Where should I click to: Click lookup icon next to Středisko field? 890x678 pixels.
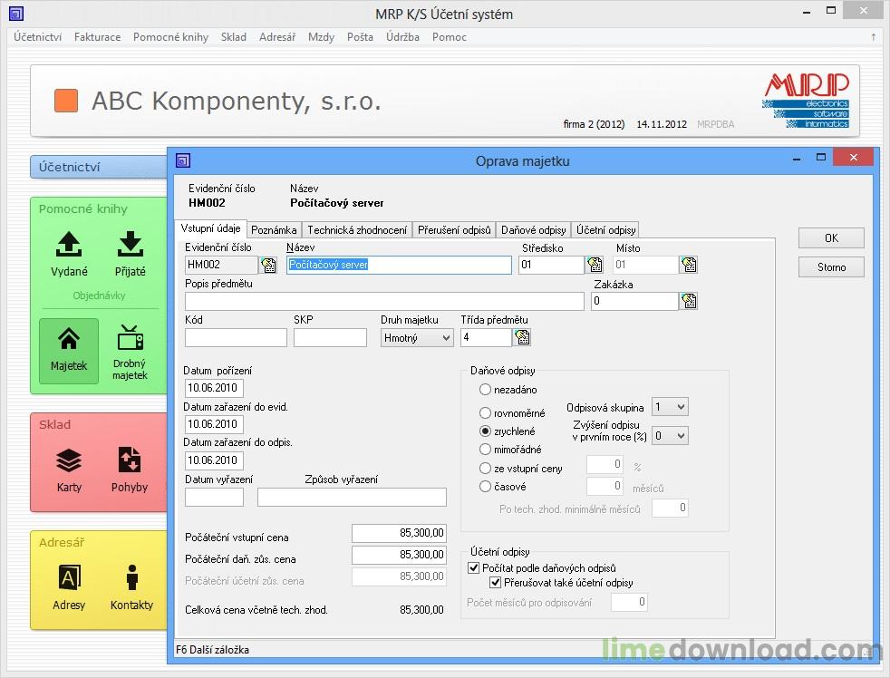(595, 265)
